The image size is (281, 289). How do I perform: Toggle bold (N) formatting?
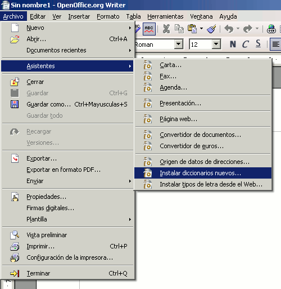[x=233, y=45]
